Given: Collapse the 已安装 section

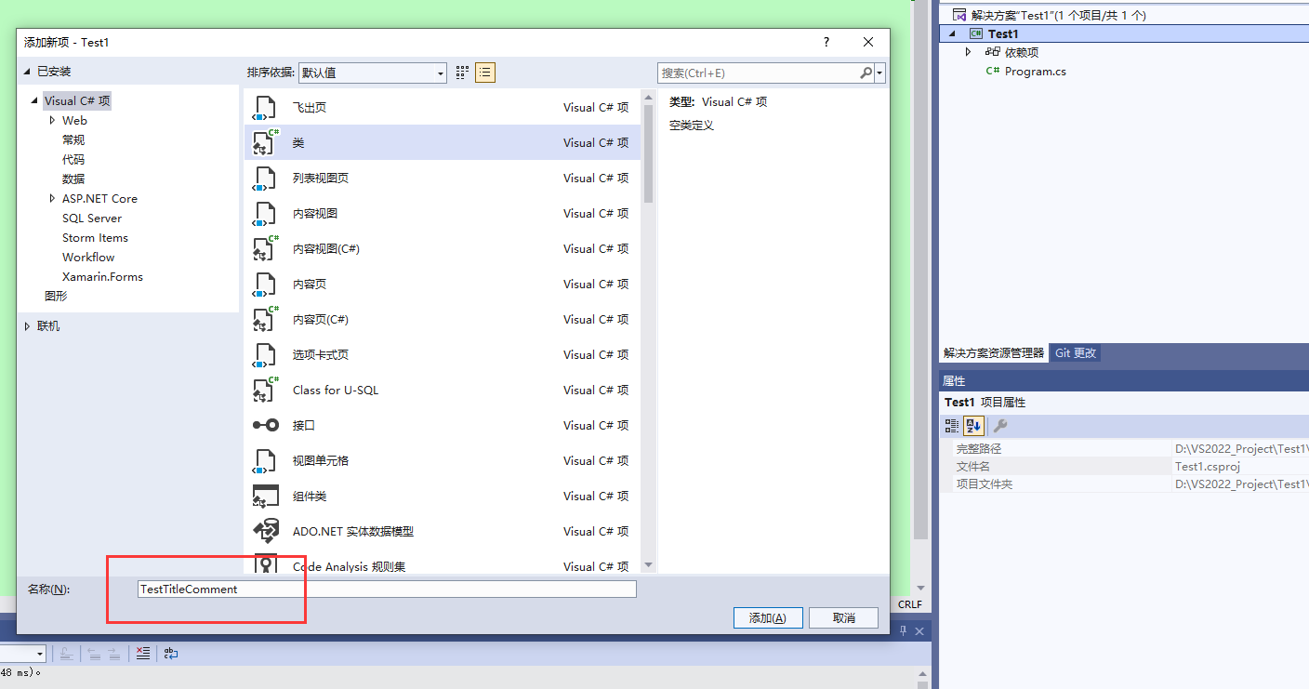Looking at the screenshot, I should click(28, 72).
